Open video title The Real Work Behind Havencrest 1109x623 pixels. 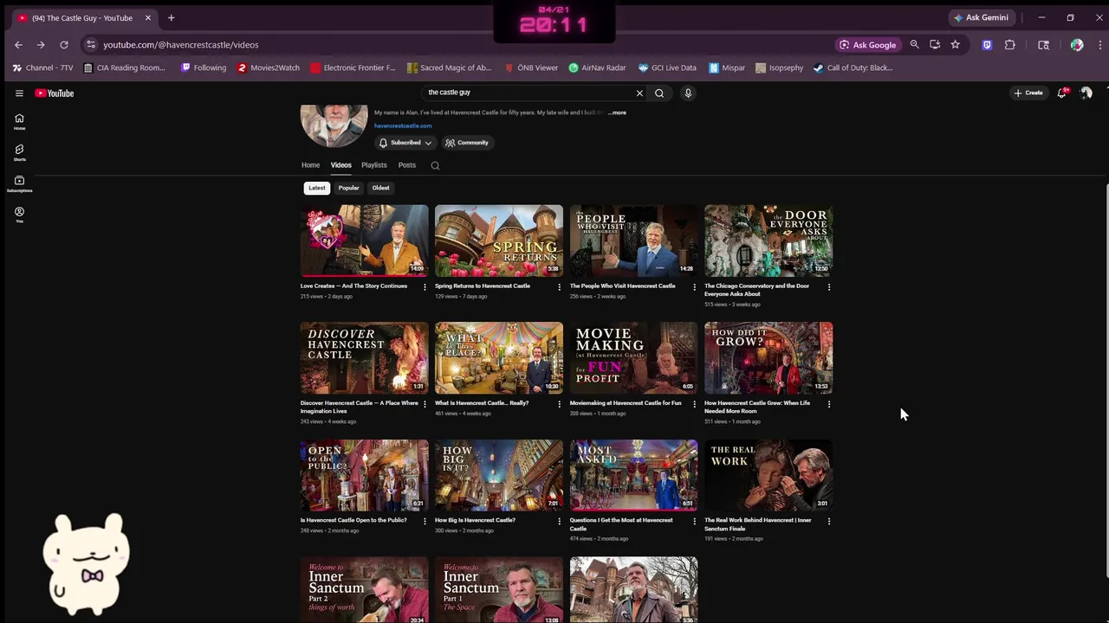(x=758, y=524)
